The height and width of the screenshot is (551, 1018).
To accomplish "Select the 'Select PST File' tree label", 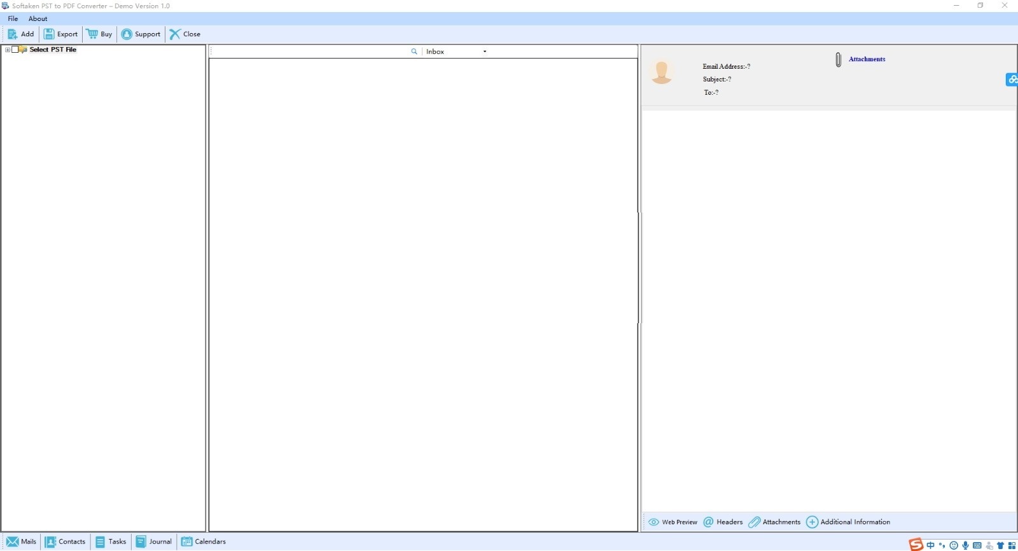I will (53, 50).
